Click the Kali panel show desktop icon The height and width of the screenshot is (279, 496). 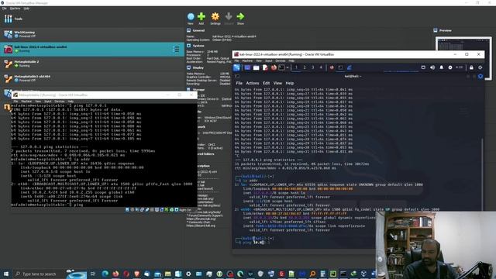247,67
